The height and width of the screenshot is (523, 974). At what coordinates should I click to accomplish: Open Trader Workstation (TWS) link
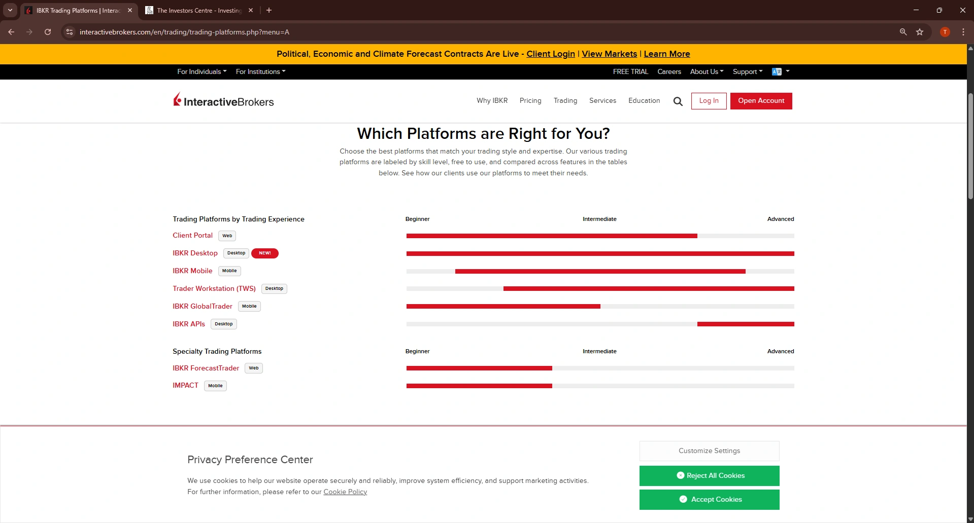[214, 289]
